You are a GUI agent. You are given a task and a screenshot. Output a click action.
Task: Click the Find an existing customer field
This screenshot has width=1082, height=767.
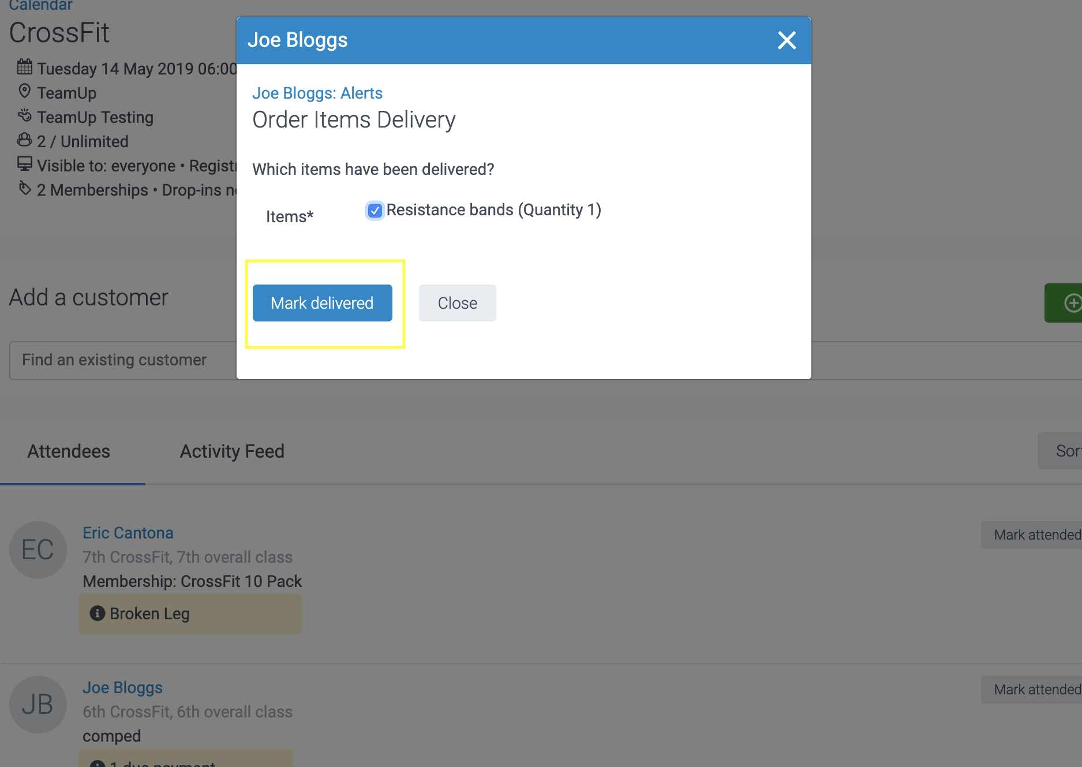click(x=121, y=360)
